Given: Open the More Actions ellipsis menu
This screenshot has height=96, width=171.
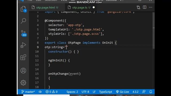Looking at the screenshot, I should click(x=151, y=7).
